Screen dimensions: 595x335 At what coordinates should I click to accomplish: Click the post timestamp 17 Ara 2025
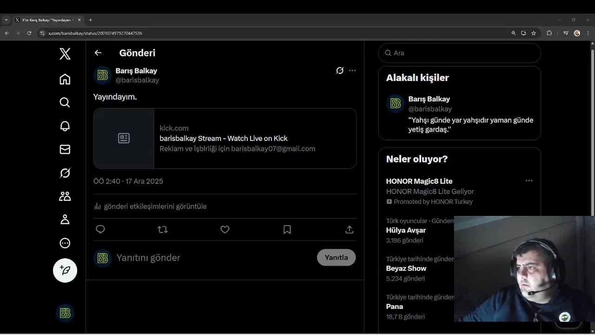click(x=128, y=181)
